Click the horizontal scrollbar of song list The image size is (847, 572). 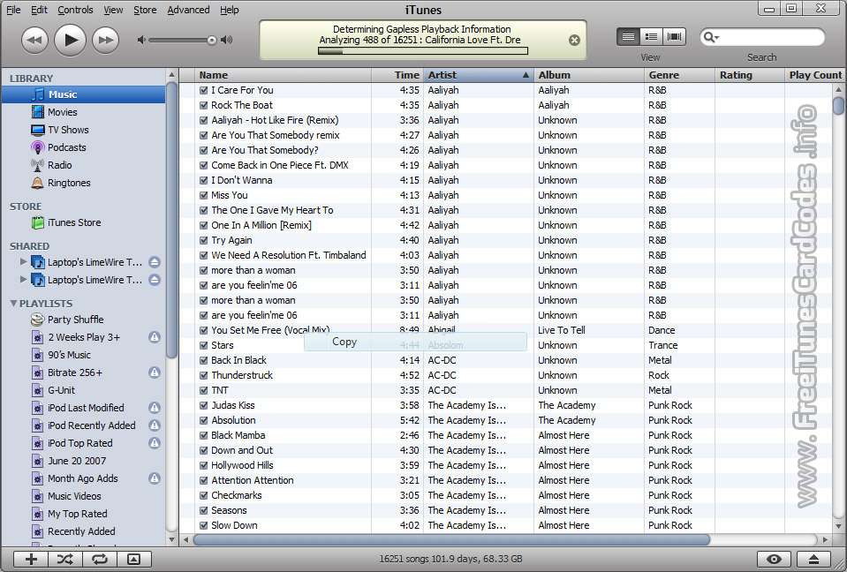(451, 539)
